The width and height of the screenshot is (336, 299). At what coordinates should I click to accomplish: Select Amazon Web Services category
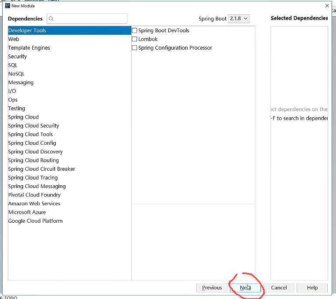[x=69, y=204]
